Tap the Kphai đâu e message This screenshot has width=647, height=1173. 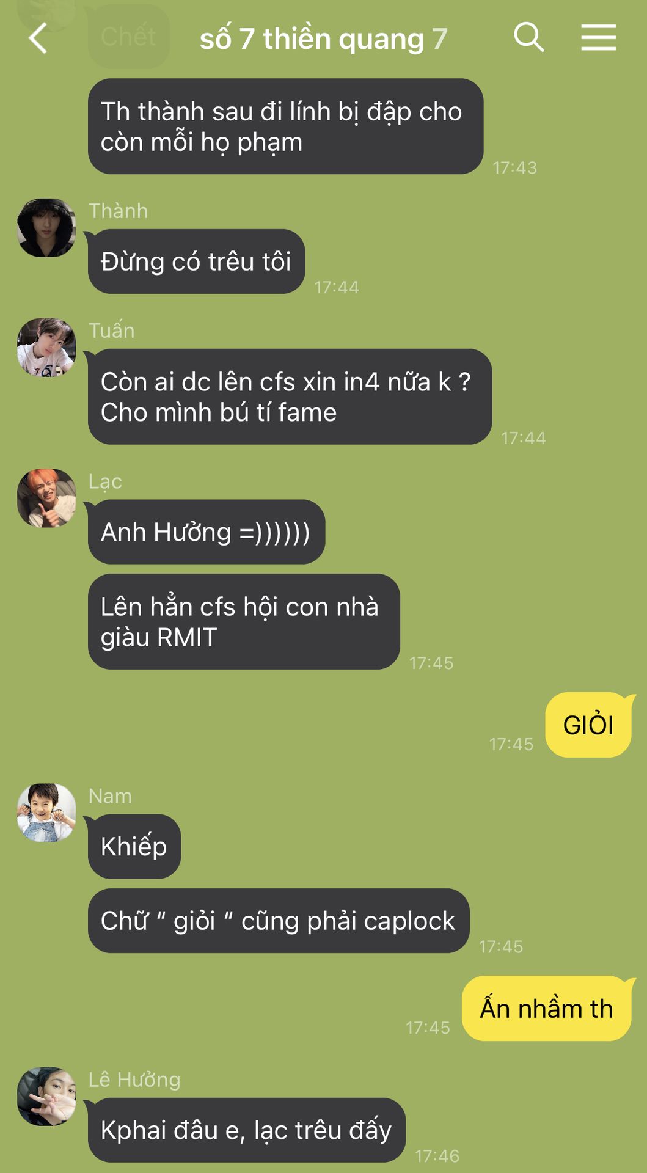click(x=246, y=1130)
